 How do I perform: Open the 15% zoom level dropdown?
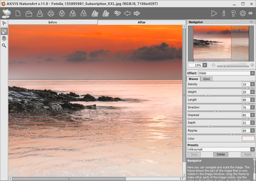pos(205,65)
